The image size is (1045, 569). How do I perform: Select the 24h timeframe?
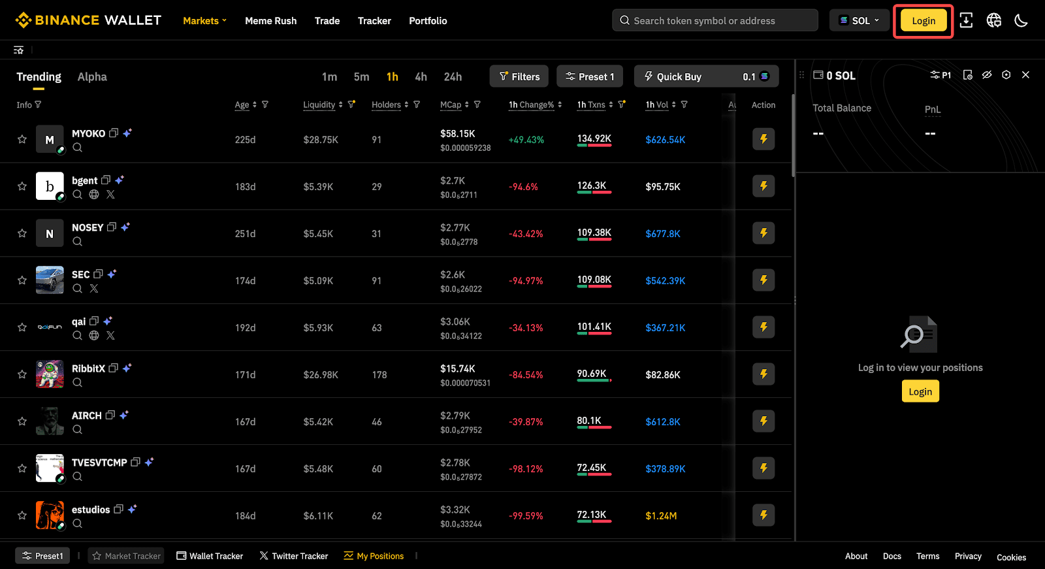coord(453,76)
